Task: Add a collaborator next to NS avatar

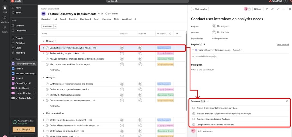Action: pos(249,9)
